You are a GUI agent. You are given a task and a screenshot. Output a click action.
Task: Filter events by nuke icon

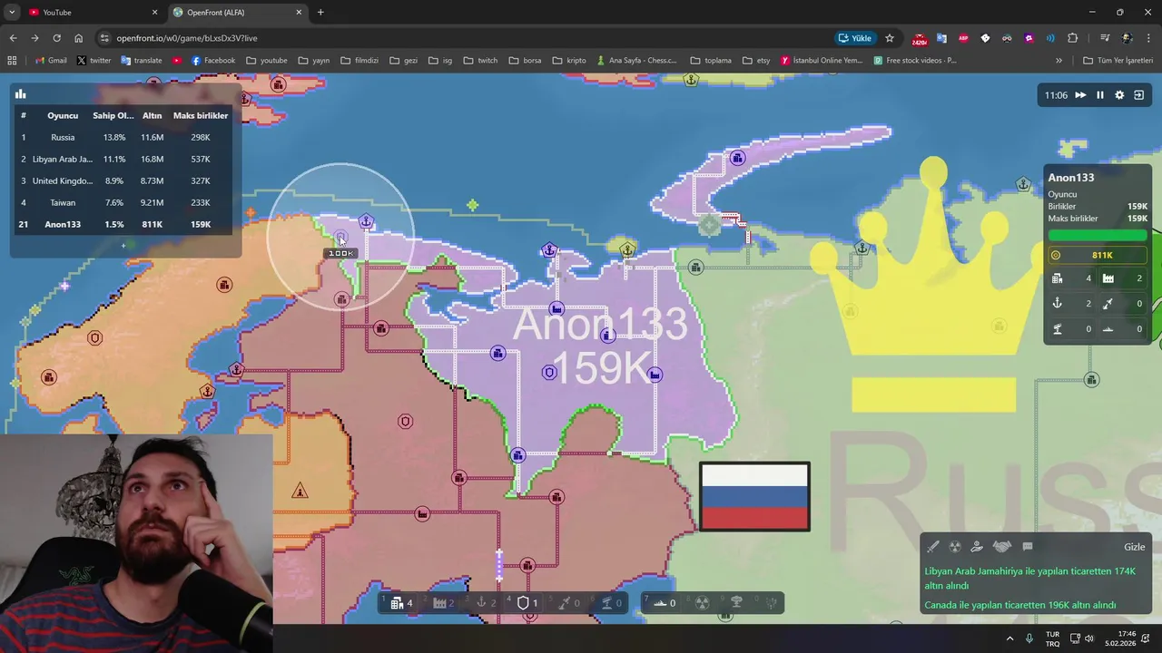coord(955,547)
